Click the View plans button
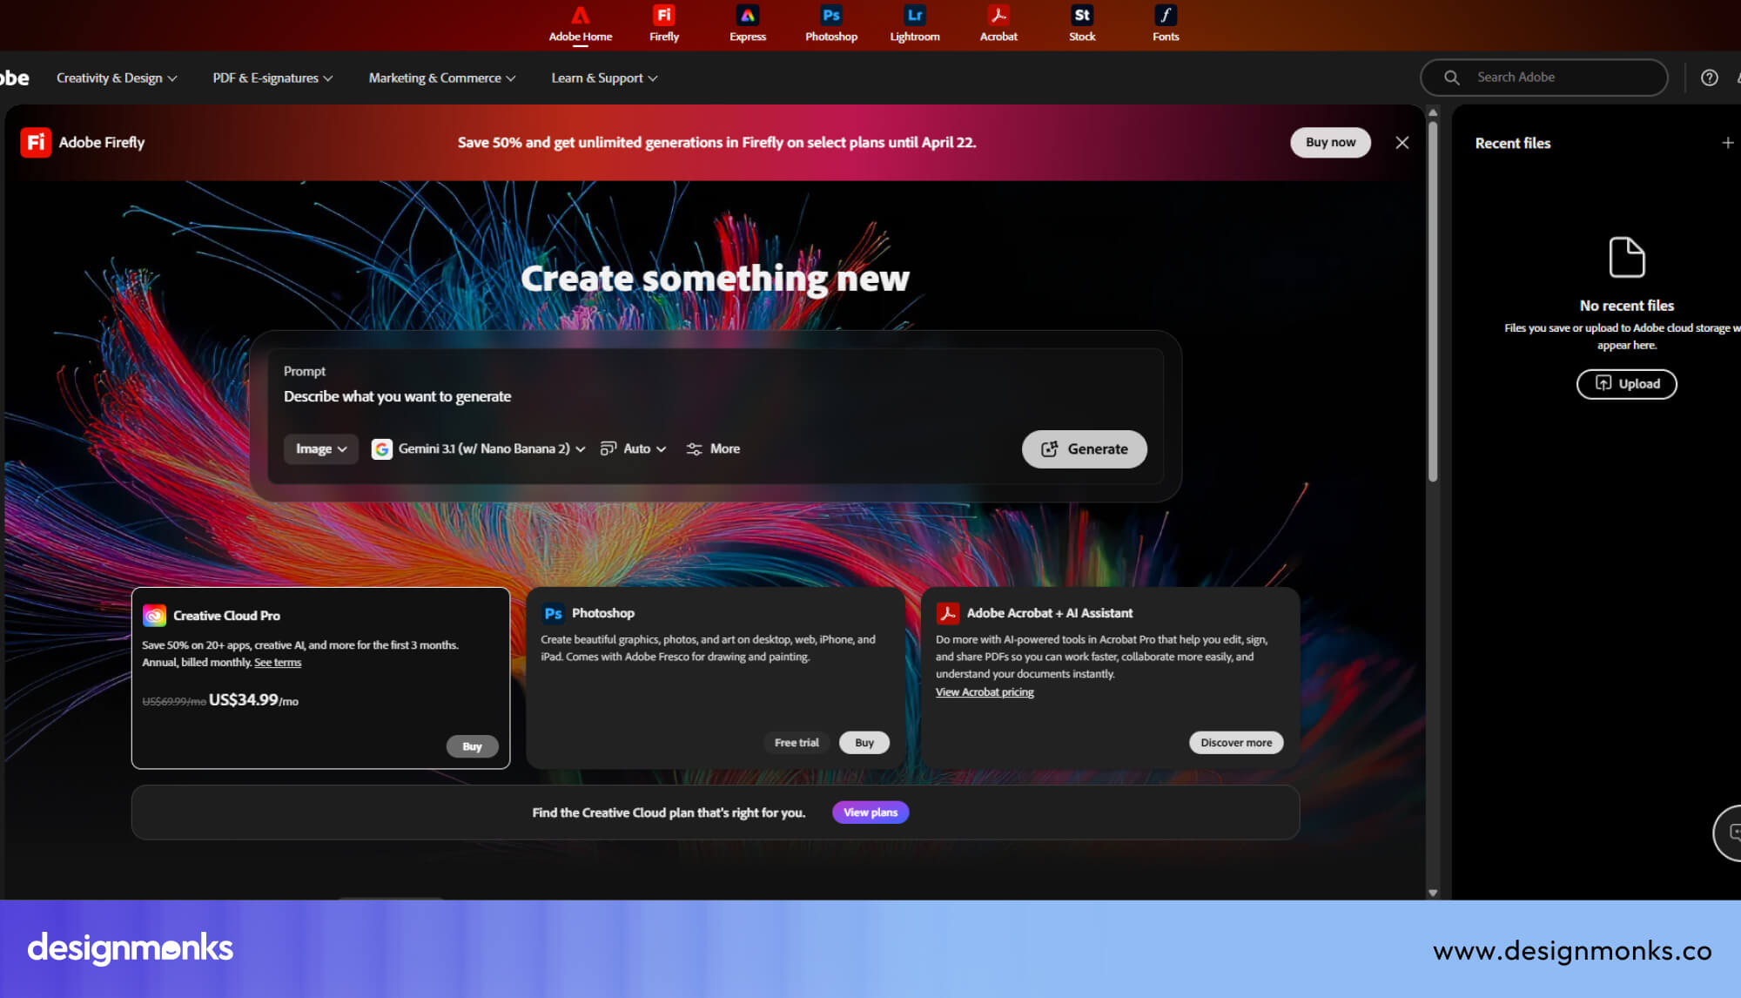The image size is (1741, 998). point(870,813)
